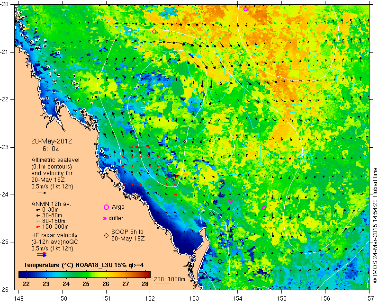The width and height of the screenshot is (379, 303).
Task: Click the '0.5m/s (1kt 12h)' text under altimetric legend
Action: (x=52, y=187)
